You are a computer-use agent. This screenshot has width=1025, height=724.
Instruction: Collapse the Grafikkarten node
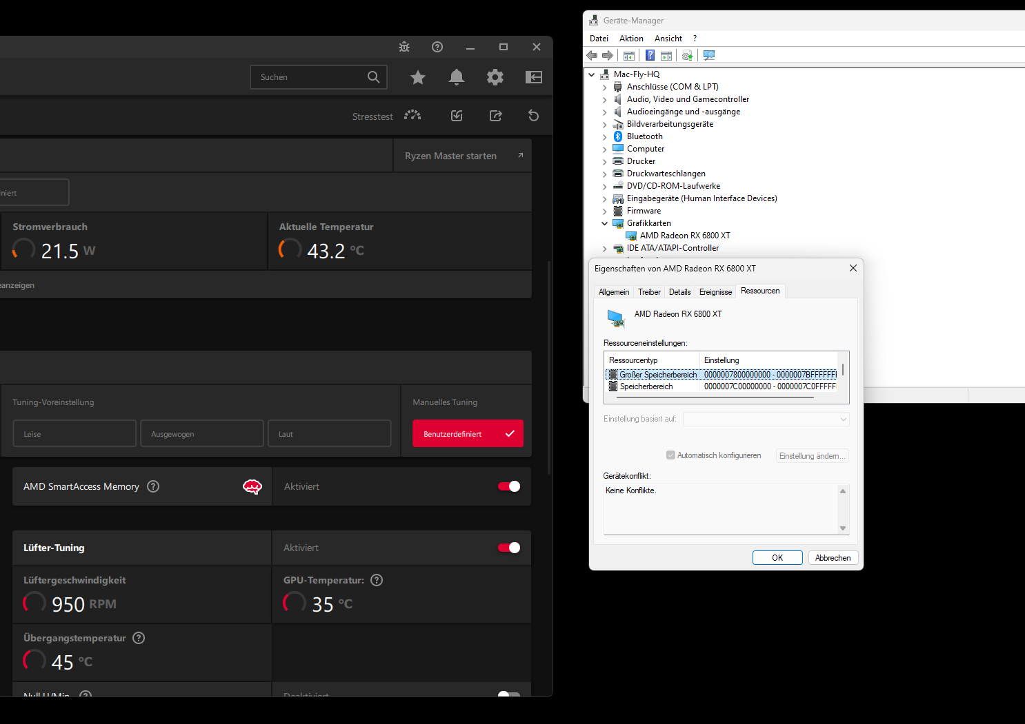(x=605, y=223)
